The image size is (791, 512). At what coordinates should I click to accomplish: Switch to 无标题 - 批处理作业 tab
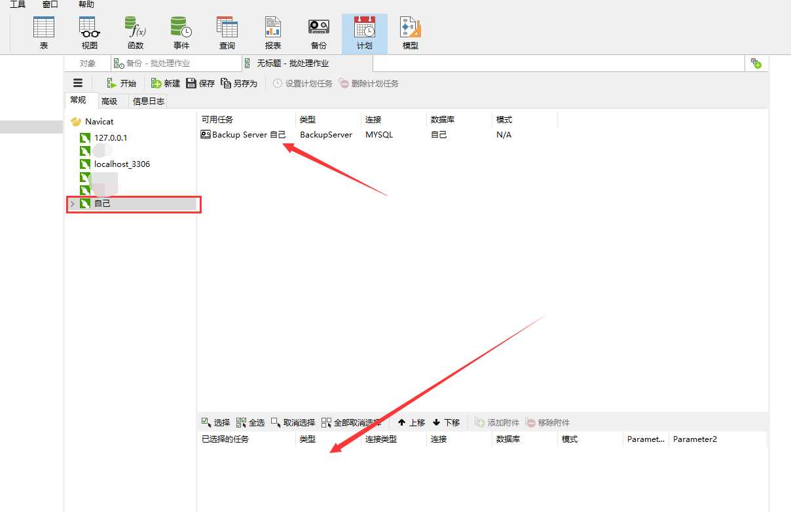click(307, 64)
